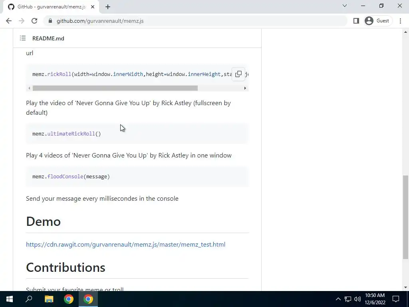Open Chrome's three-dot menu
The height and width of the screenshot is (307, 409).
click(400, 21)
